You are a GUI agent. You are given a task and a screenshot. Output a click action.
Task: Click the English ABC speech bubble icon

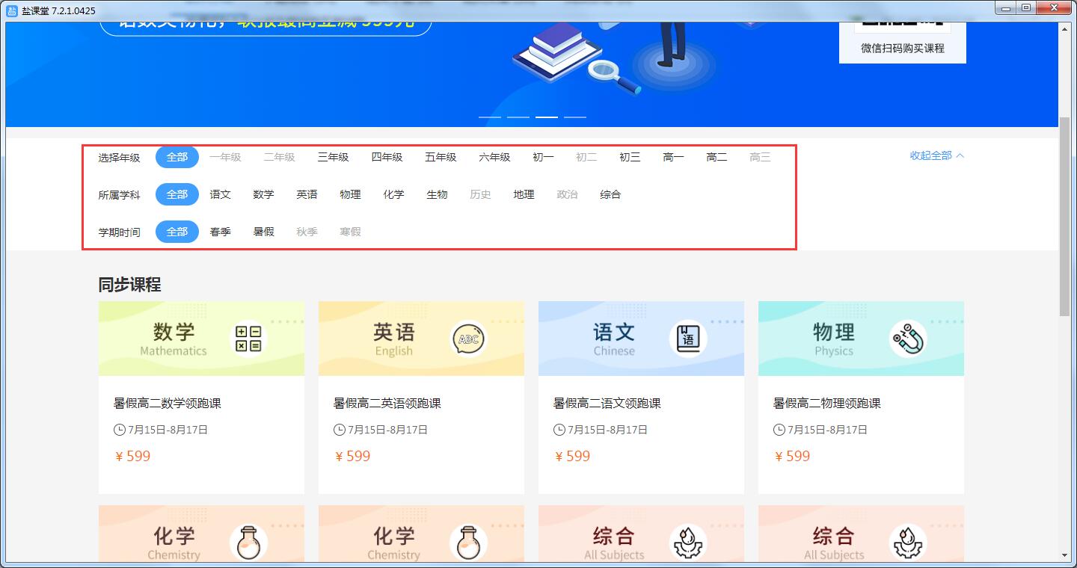(468, 339)
